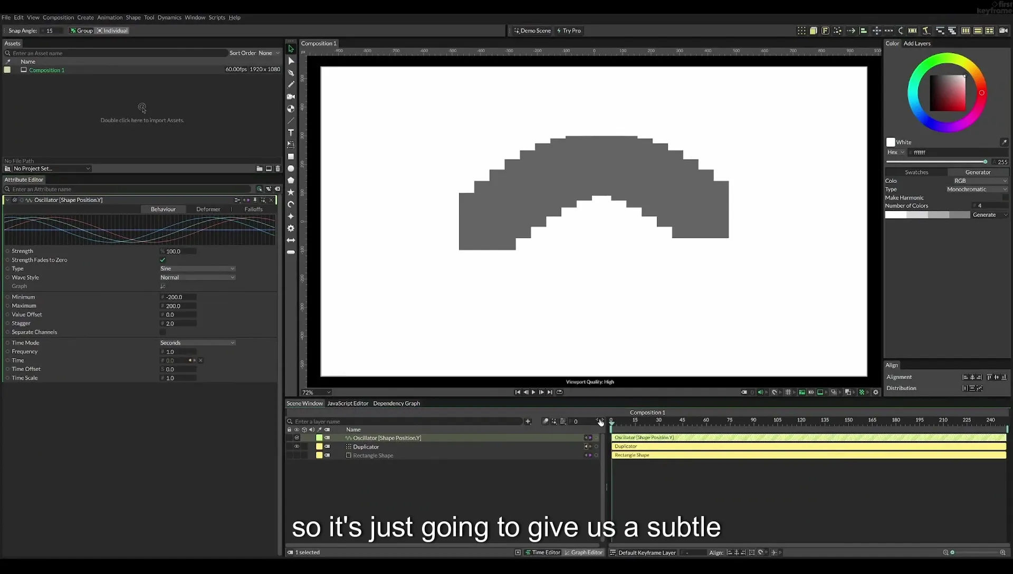1013x574 pixels.
Task: Toggle Oscillator layer active check
Action: 297,438
